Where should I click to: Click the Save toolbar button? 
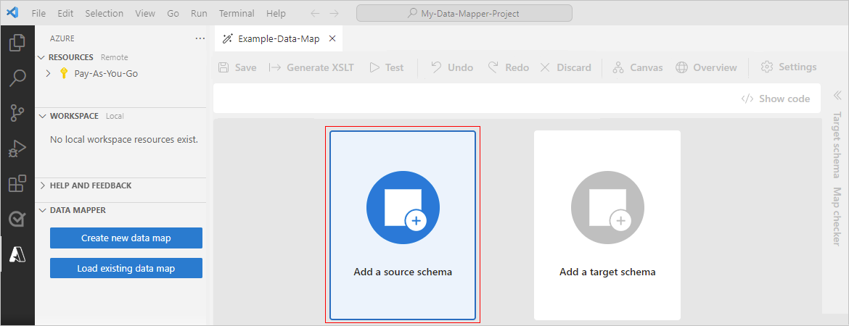237,67
